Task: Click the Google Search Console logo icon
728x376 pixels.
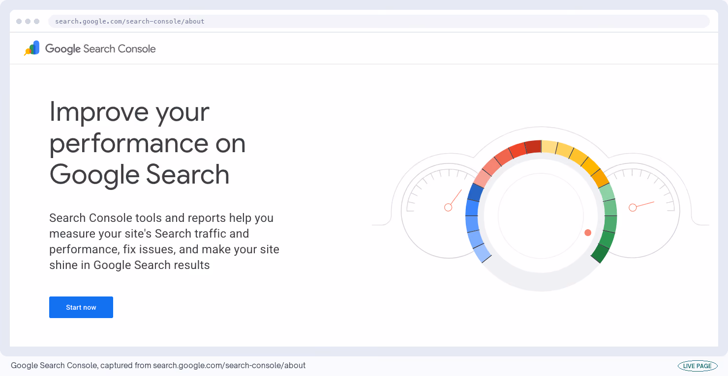Action: 32,48
